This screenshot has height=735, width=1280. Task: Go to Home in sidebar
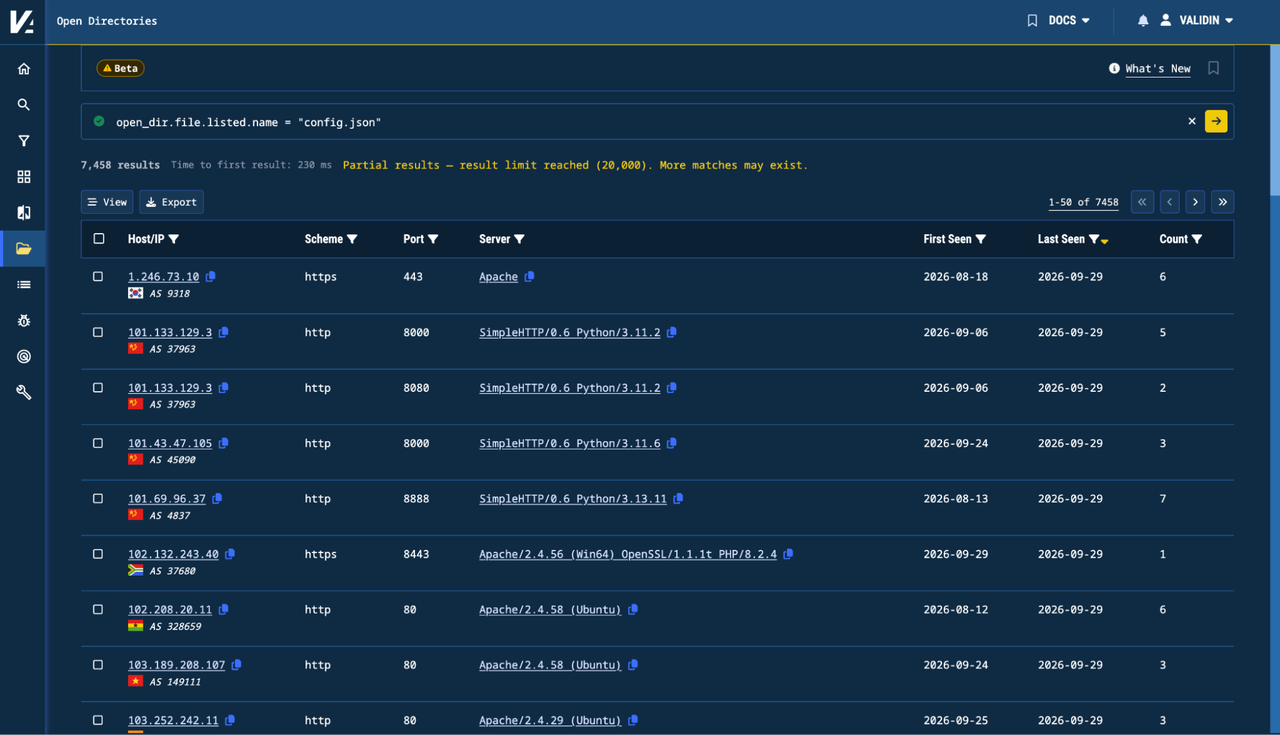[24, 69]
